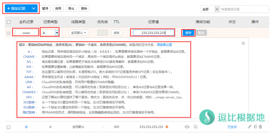The width and height of the screenshot is (275, 133).
Task: Open the 全网默认 line type dropdown
Action: [79, 33]
